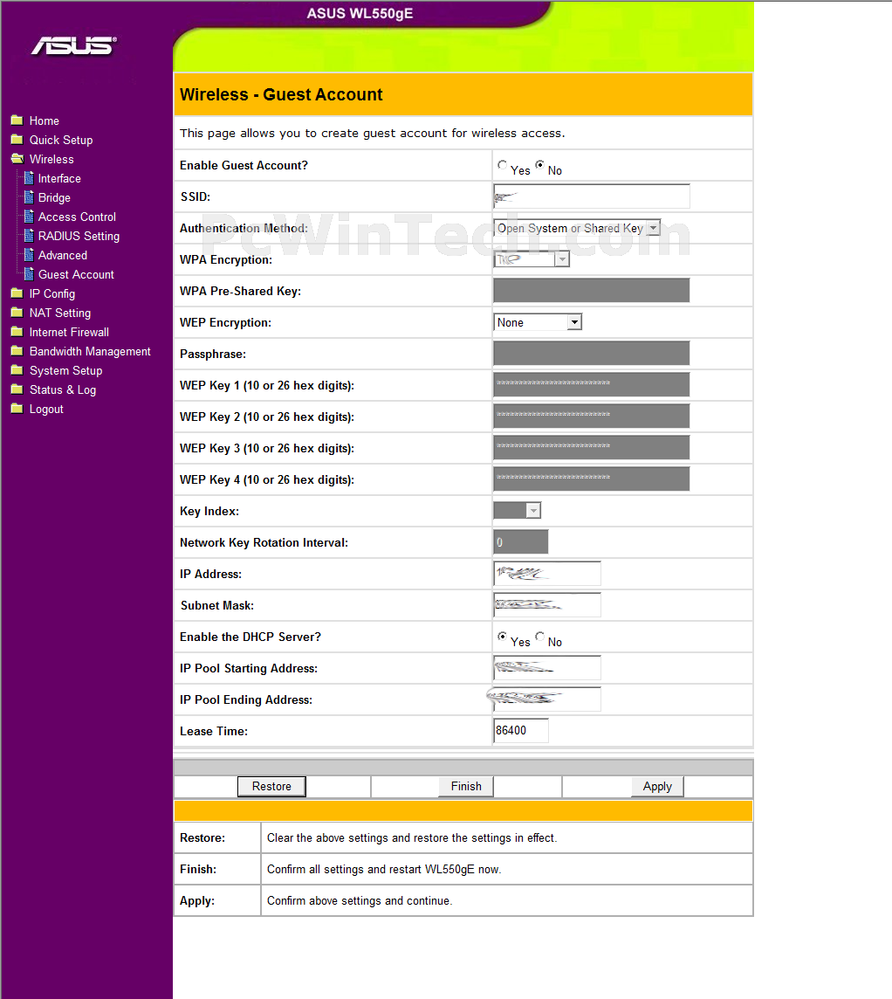Image resolution: width=892 pixels, height=999 pixels.
Task: Open the Authentication Method dropdown
Action: pos(577,228)
